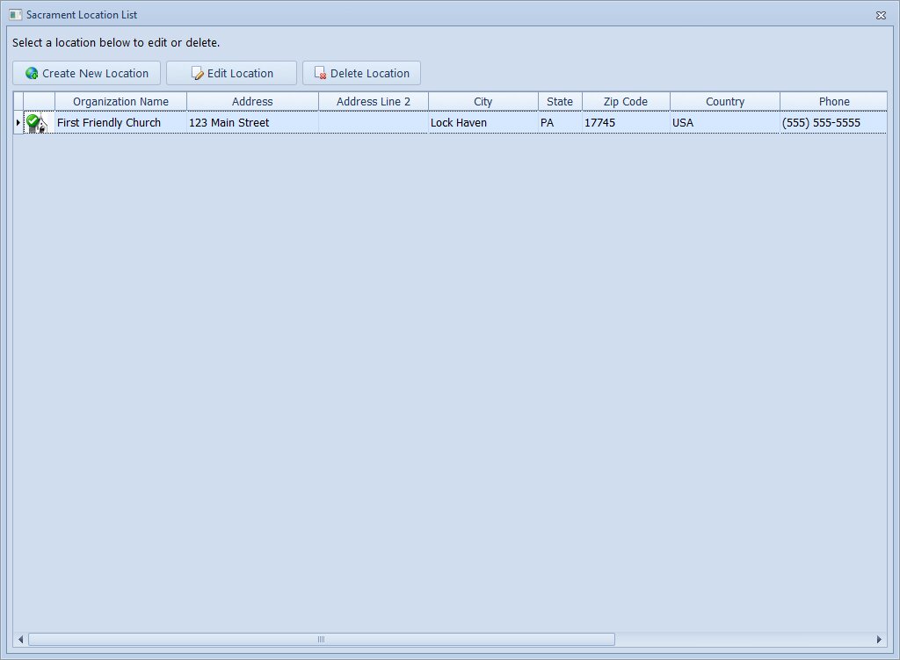
Task: Open the Edit Location button
Action: click(x=231, y=74)
